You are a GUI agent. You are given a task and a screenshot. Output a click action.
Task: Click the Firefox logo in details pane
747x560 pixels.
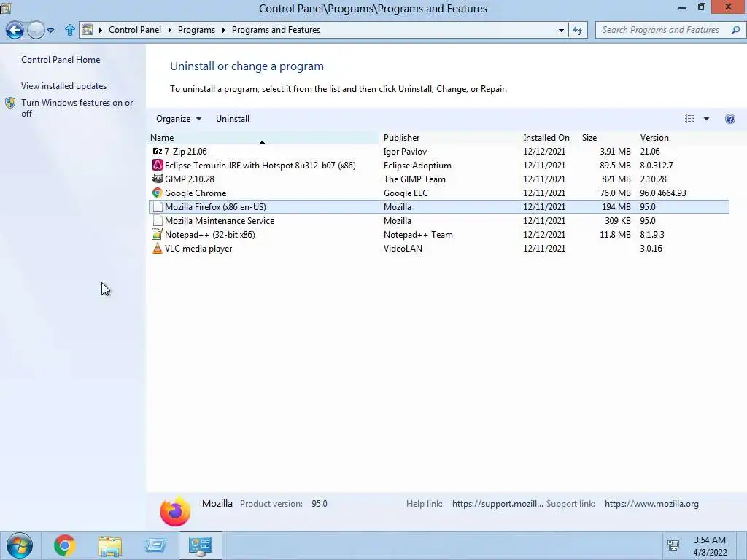[175, 511]
